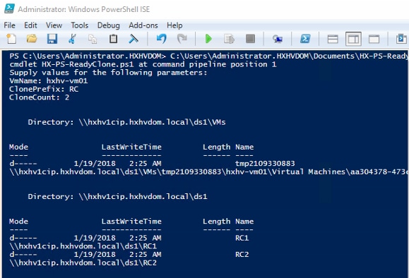The image size is (409, 278).
Task: Click the Undo arrow icon
Action: tap(162, 39)
